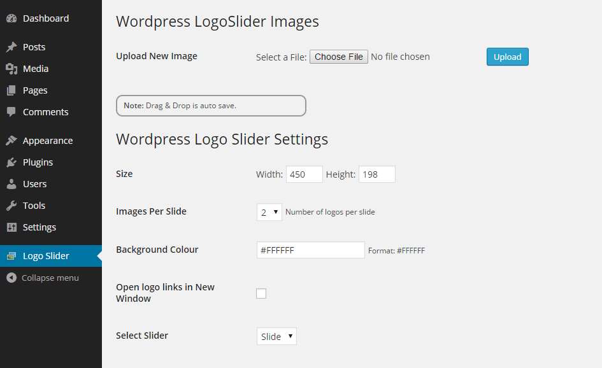Open the Dashboard menu item

[51, 18]
